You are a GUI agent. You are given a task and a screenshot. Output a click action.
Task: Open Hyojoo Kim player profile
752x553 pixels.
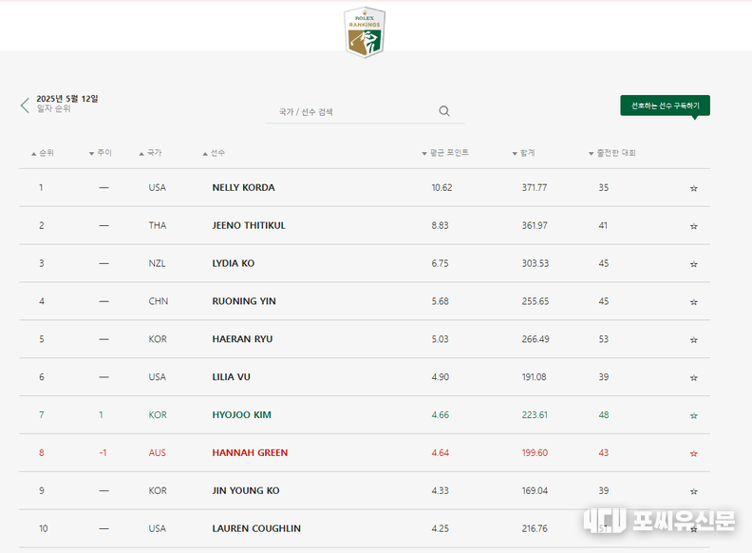pos(242,414)
